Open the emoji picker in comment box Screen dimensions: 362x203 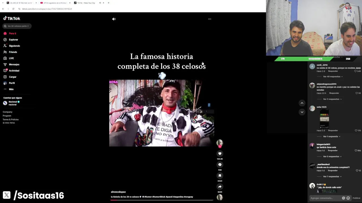pos(348,198)
